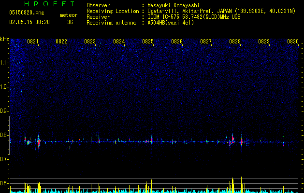Click the 'Receiver' field label
This screenshot has height=193, width=304.
(98, 17)
